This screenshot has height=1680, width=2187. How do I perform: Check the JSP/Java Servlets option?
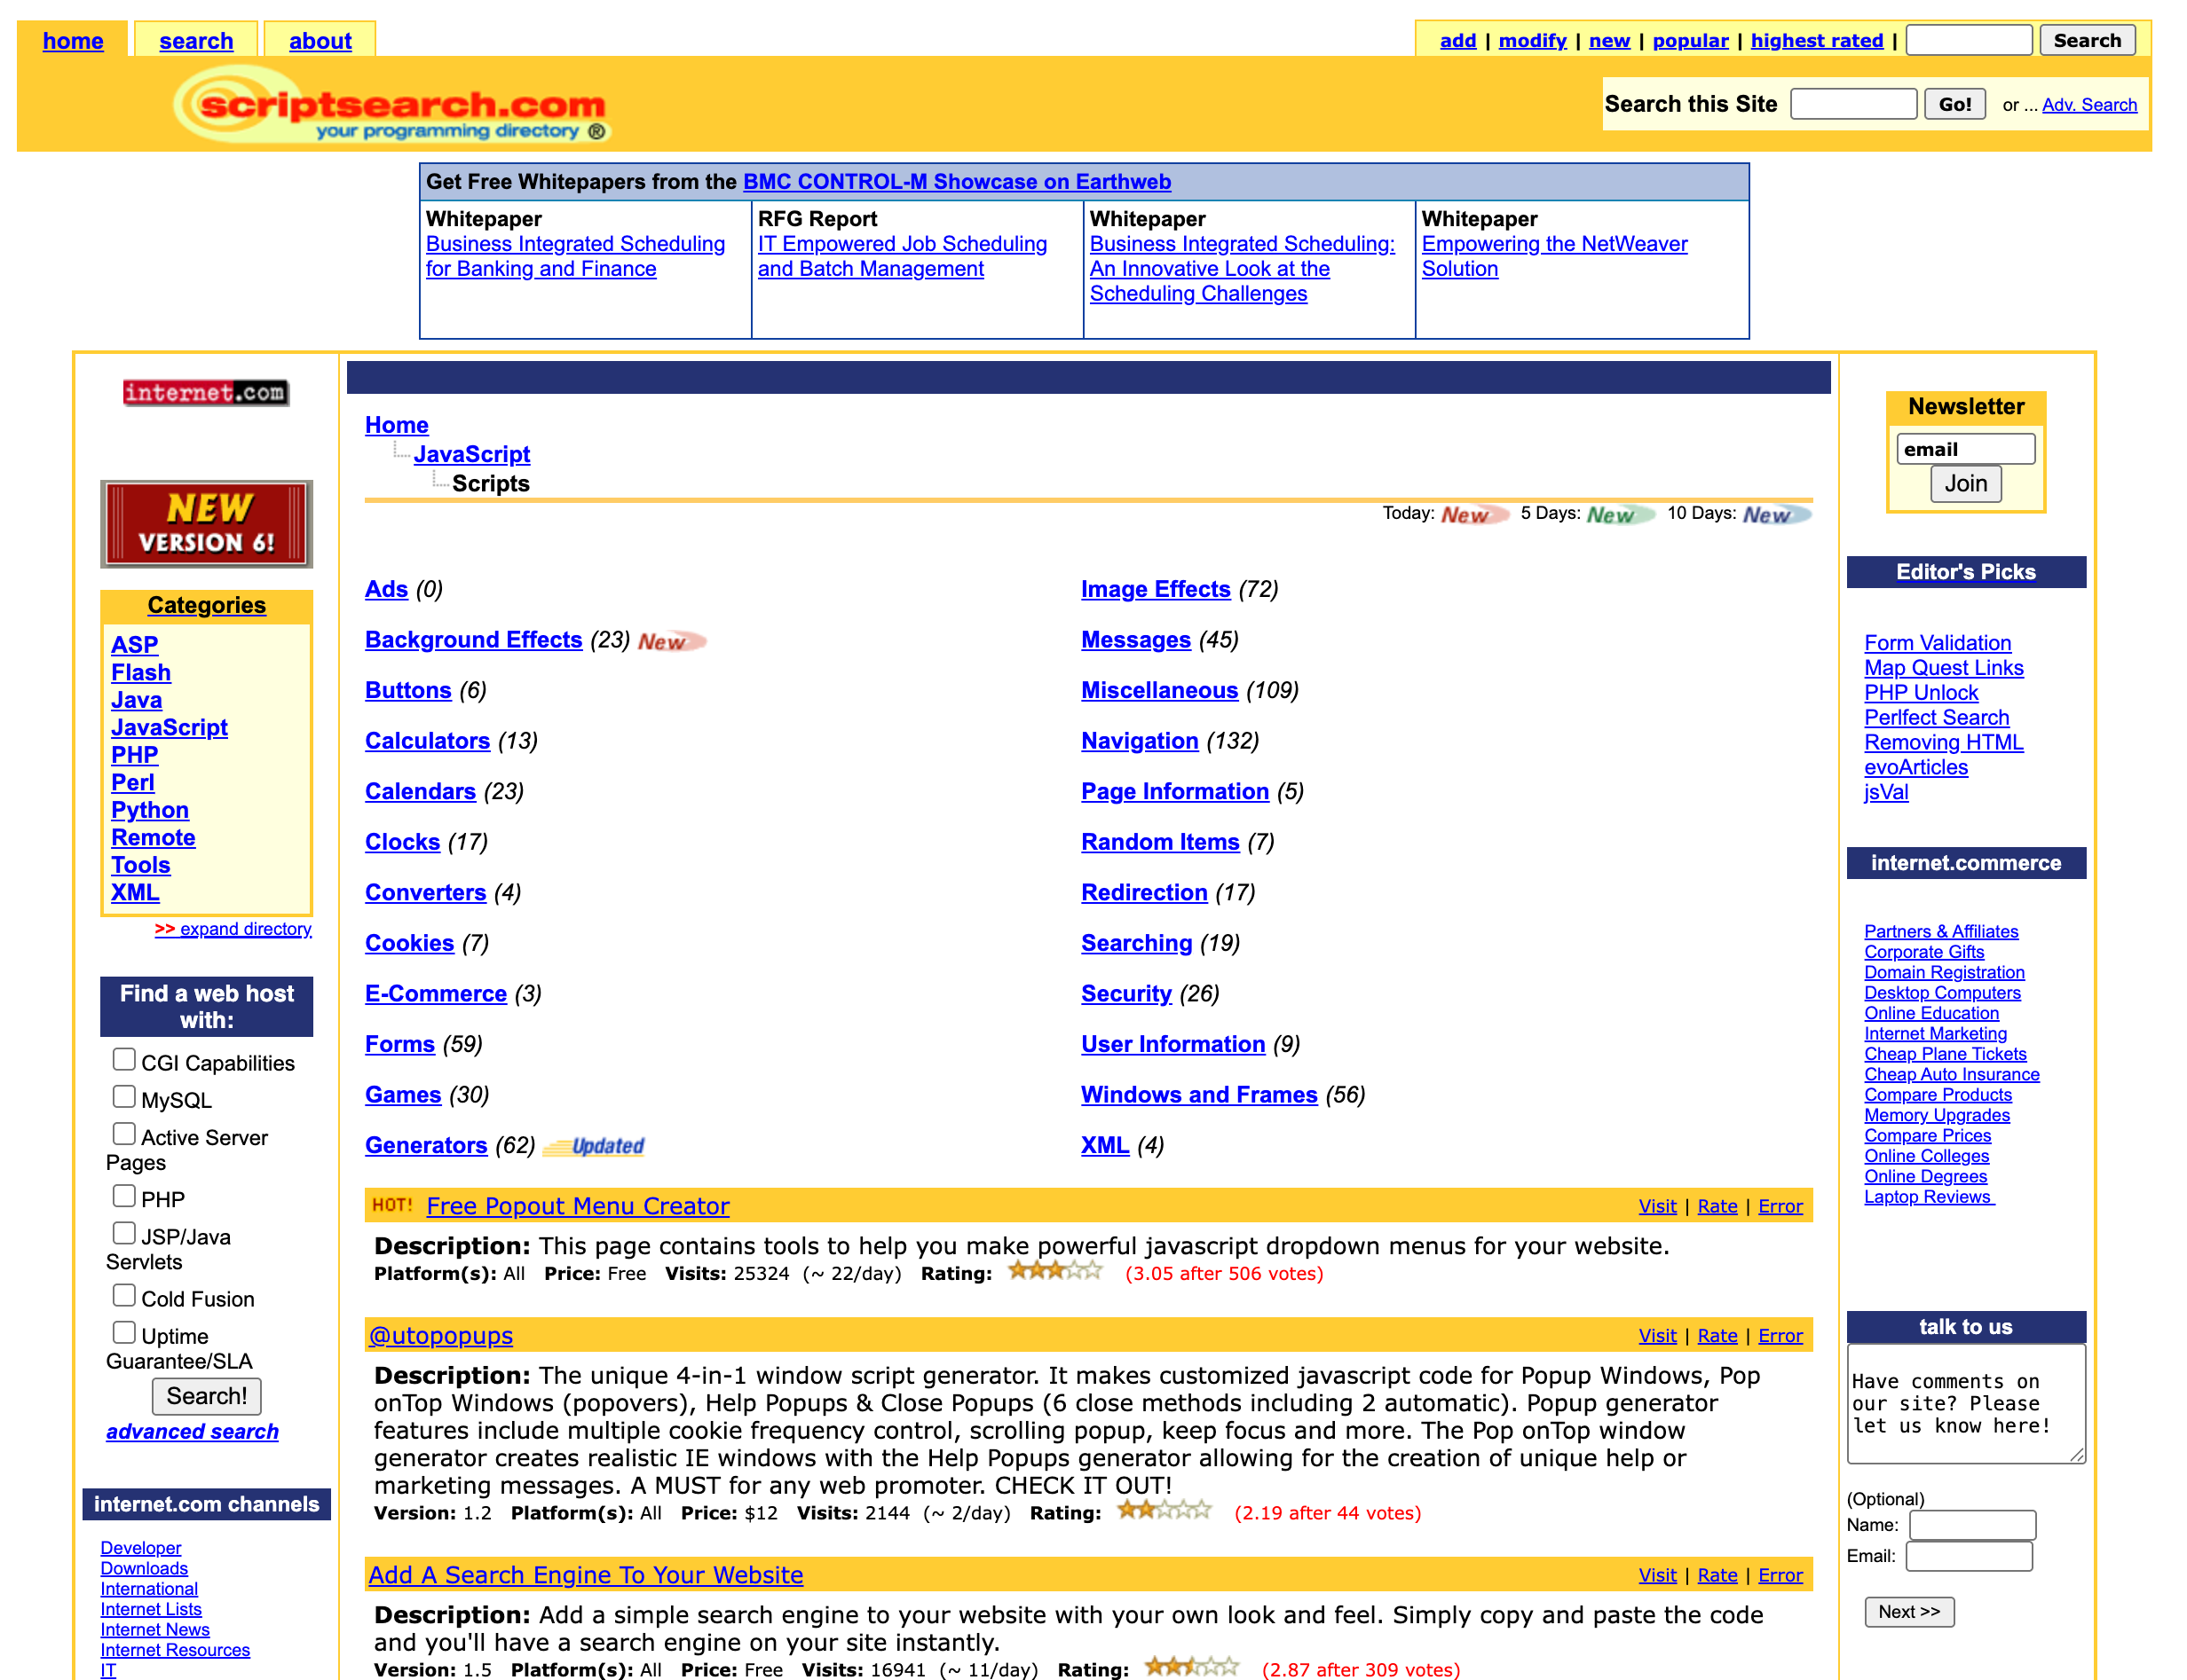(124, 1233)
